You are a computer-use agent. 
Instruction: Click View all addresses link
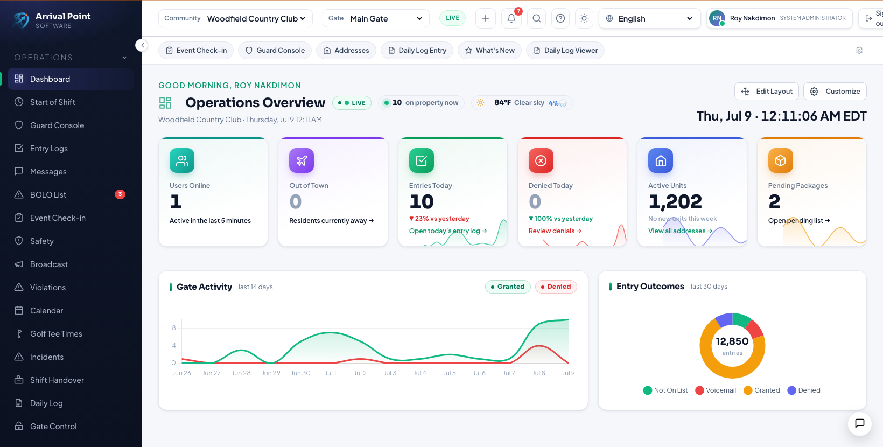click(x=681, y=231)
